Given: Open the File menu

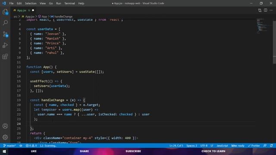Looking at the screenshot, I should click(11, 3).
